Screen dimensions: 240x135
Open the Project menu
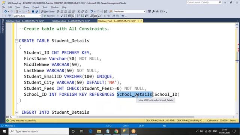[x=36, y=7]
